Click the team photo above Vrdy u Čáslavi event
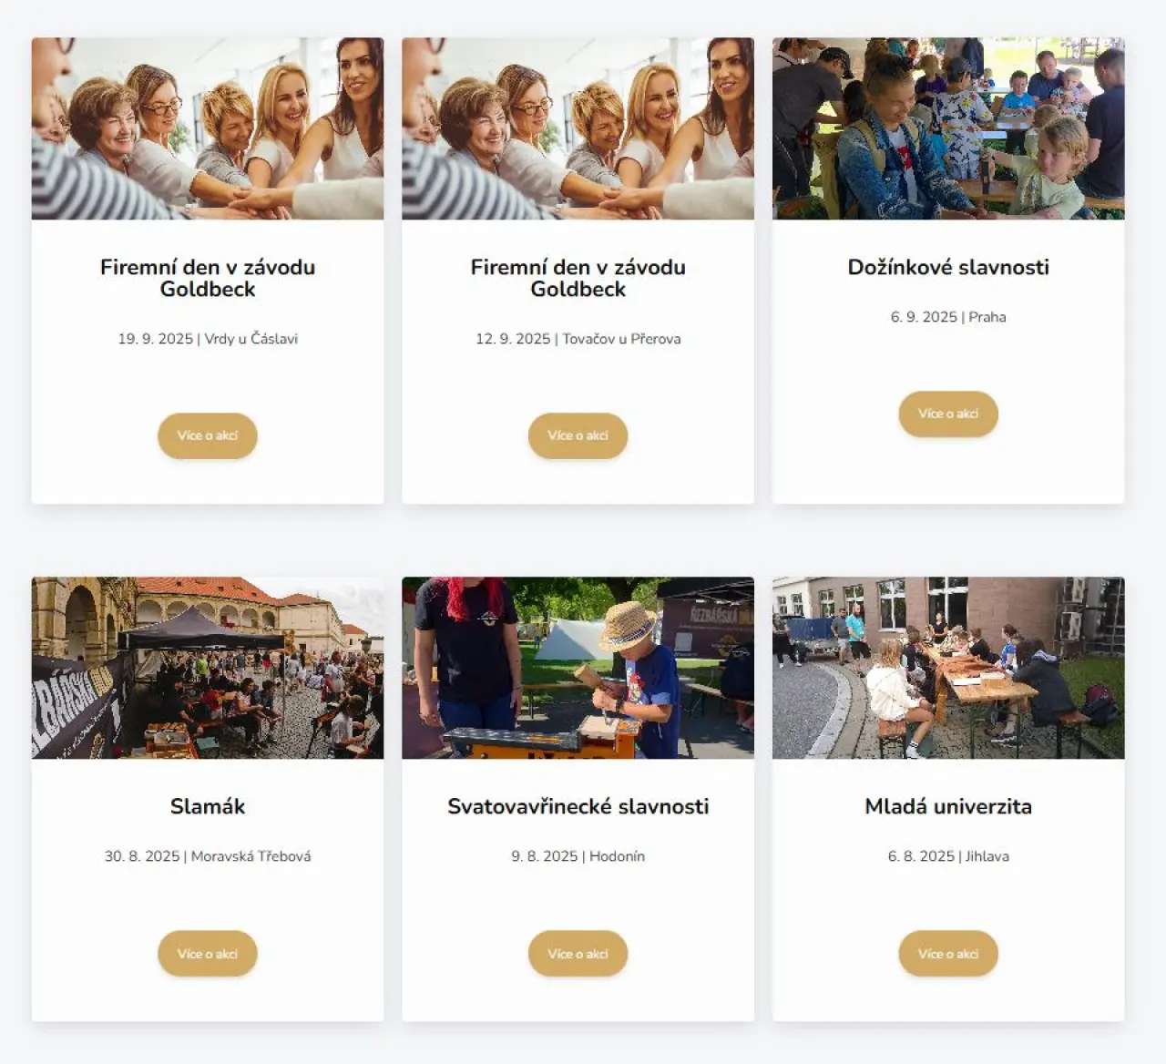 tap(208, 128)
